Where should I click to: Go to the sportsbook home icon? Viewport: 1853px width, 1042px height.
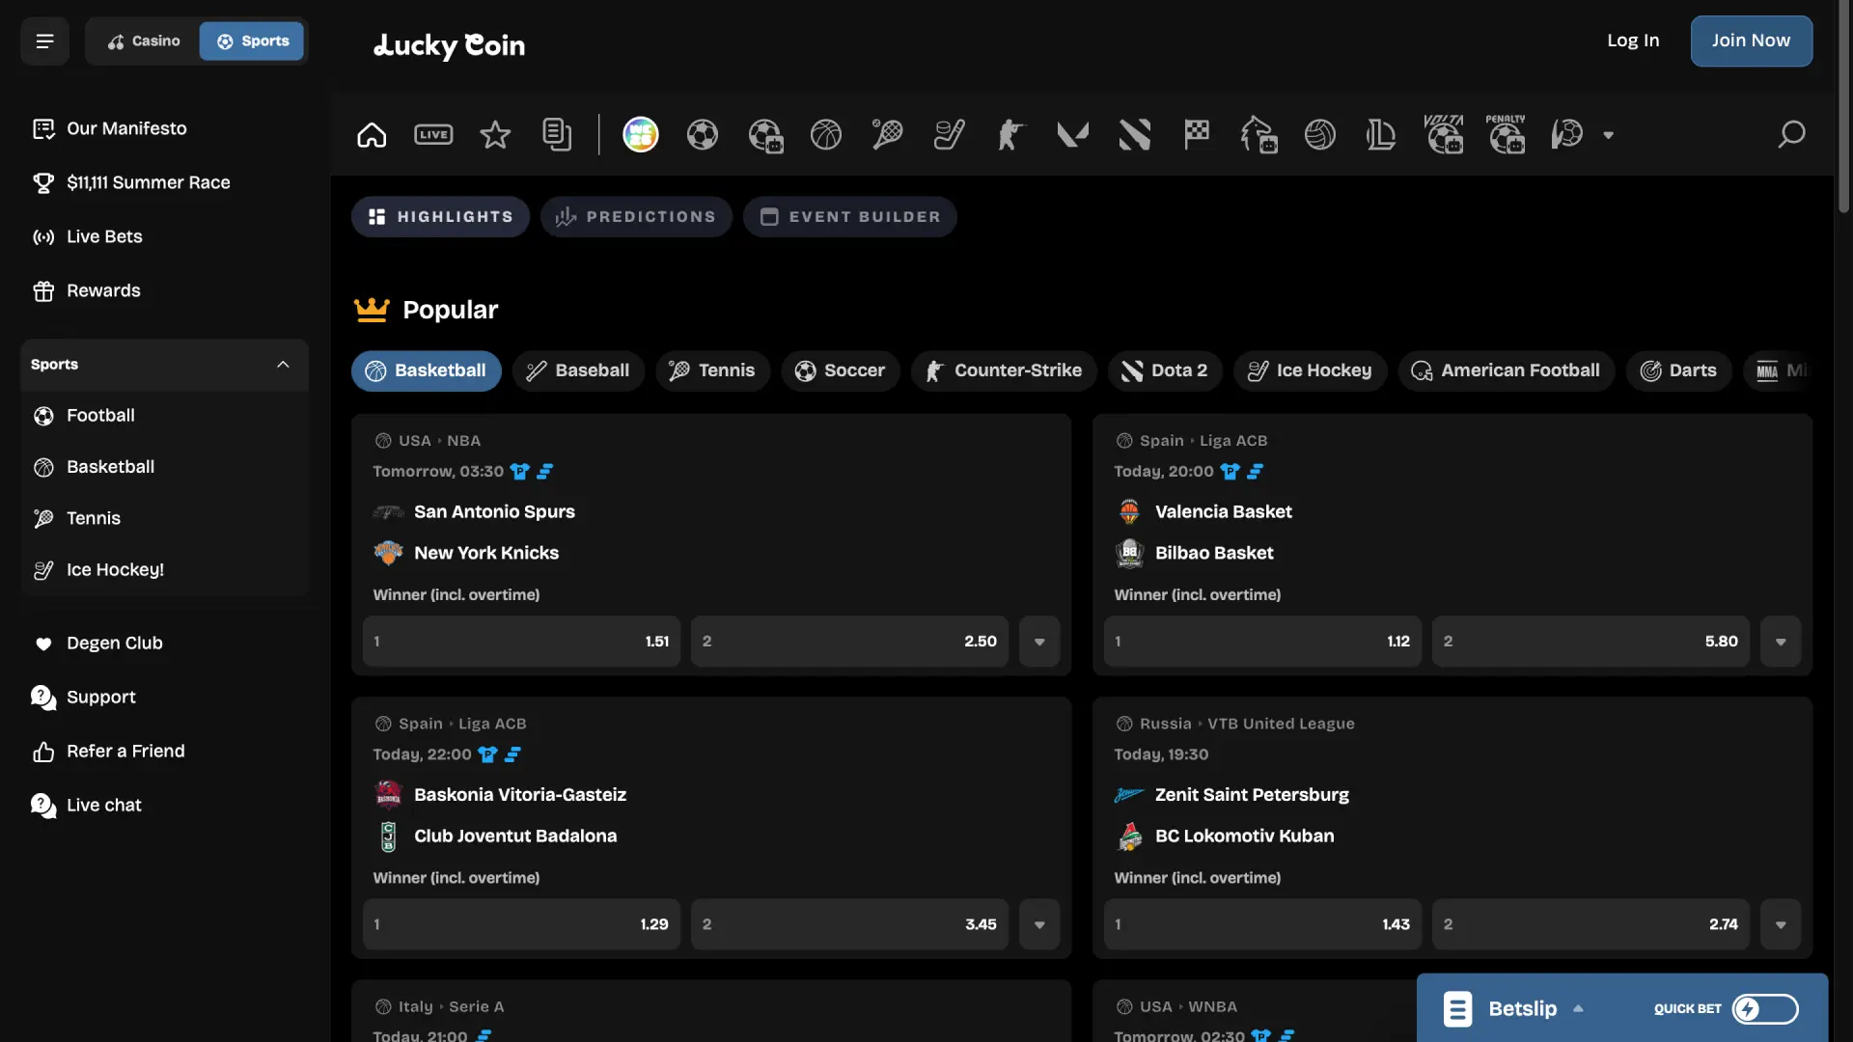(372, 135)
